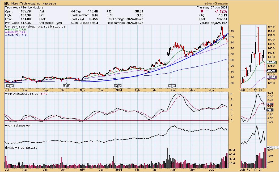Click the Fwd Dividend value 0.46
Image resolution: width=279 pixels, height=172 pixels.
[x=95, y=15]
